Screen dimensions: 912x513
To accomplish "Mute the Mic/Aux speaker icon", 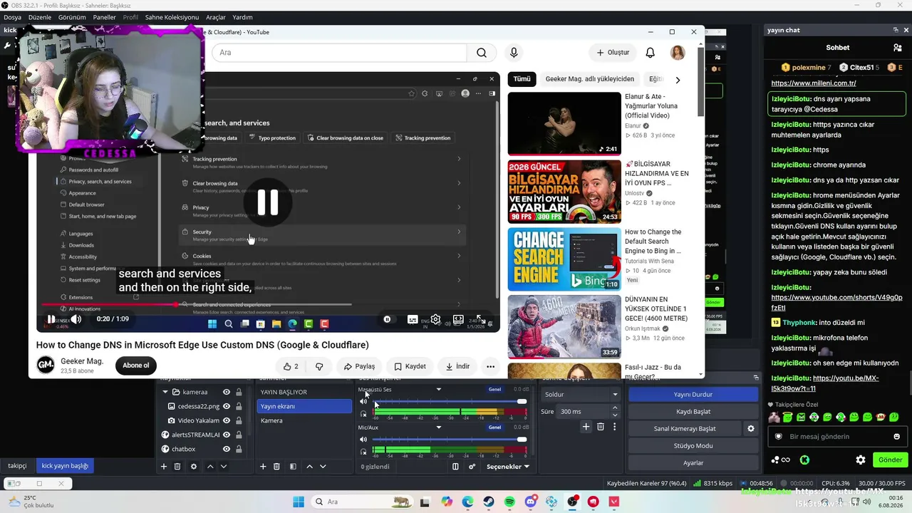I will tap(363, 440).
